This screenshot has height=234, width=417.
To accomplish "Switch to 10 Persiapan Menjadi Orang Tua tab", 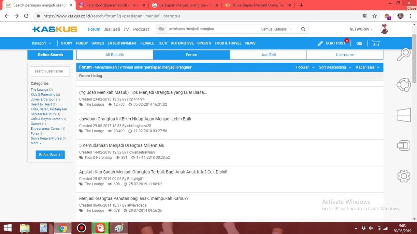I will point(258,5).
